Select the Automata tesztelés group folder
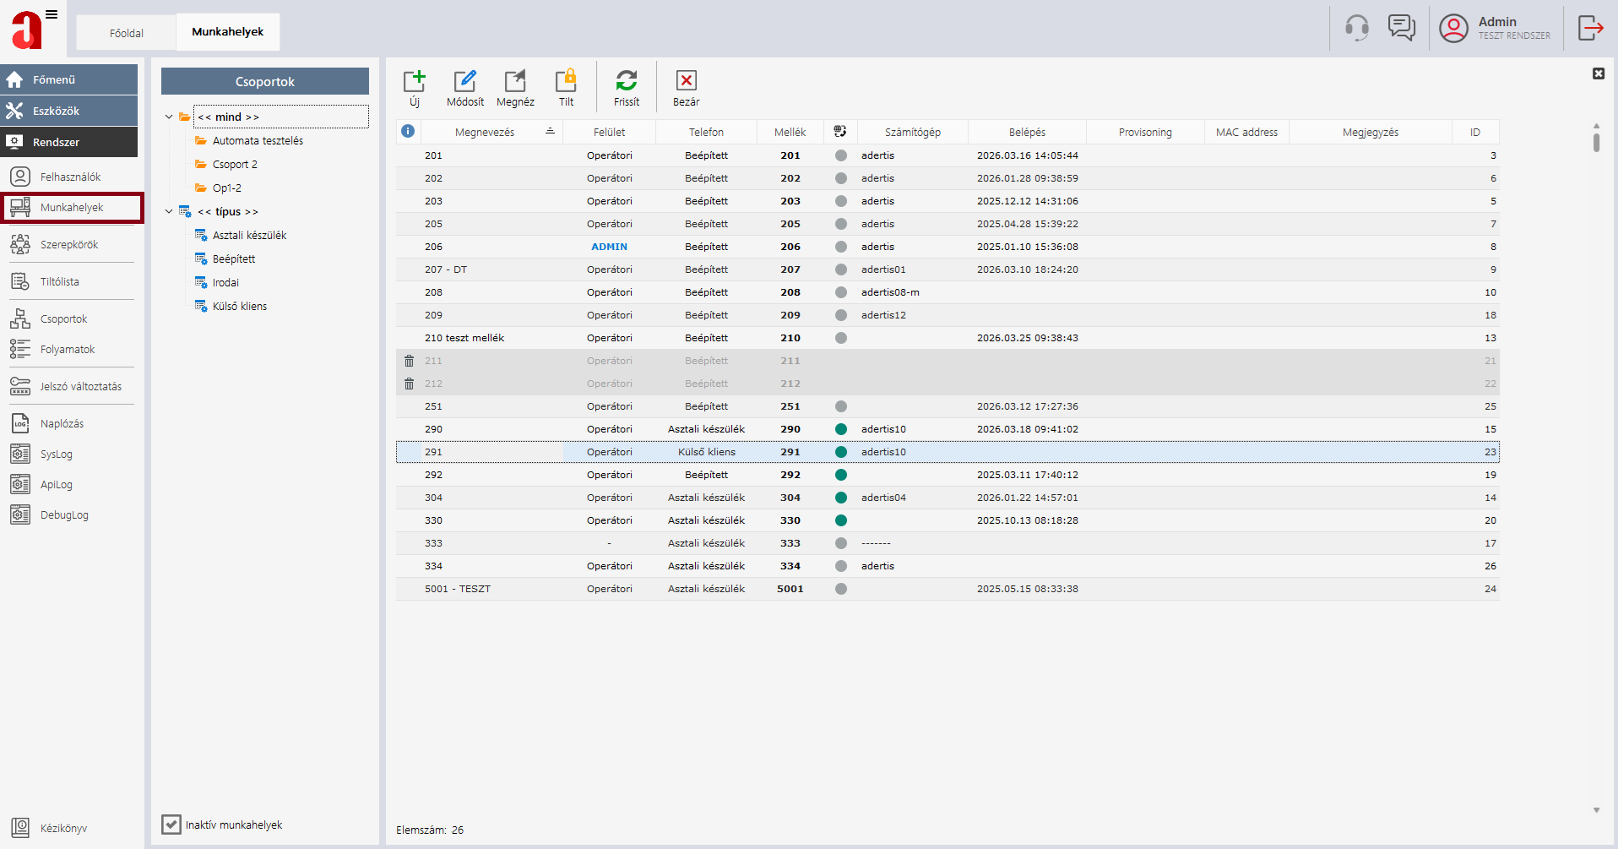 258,140
